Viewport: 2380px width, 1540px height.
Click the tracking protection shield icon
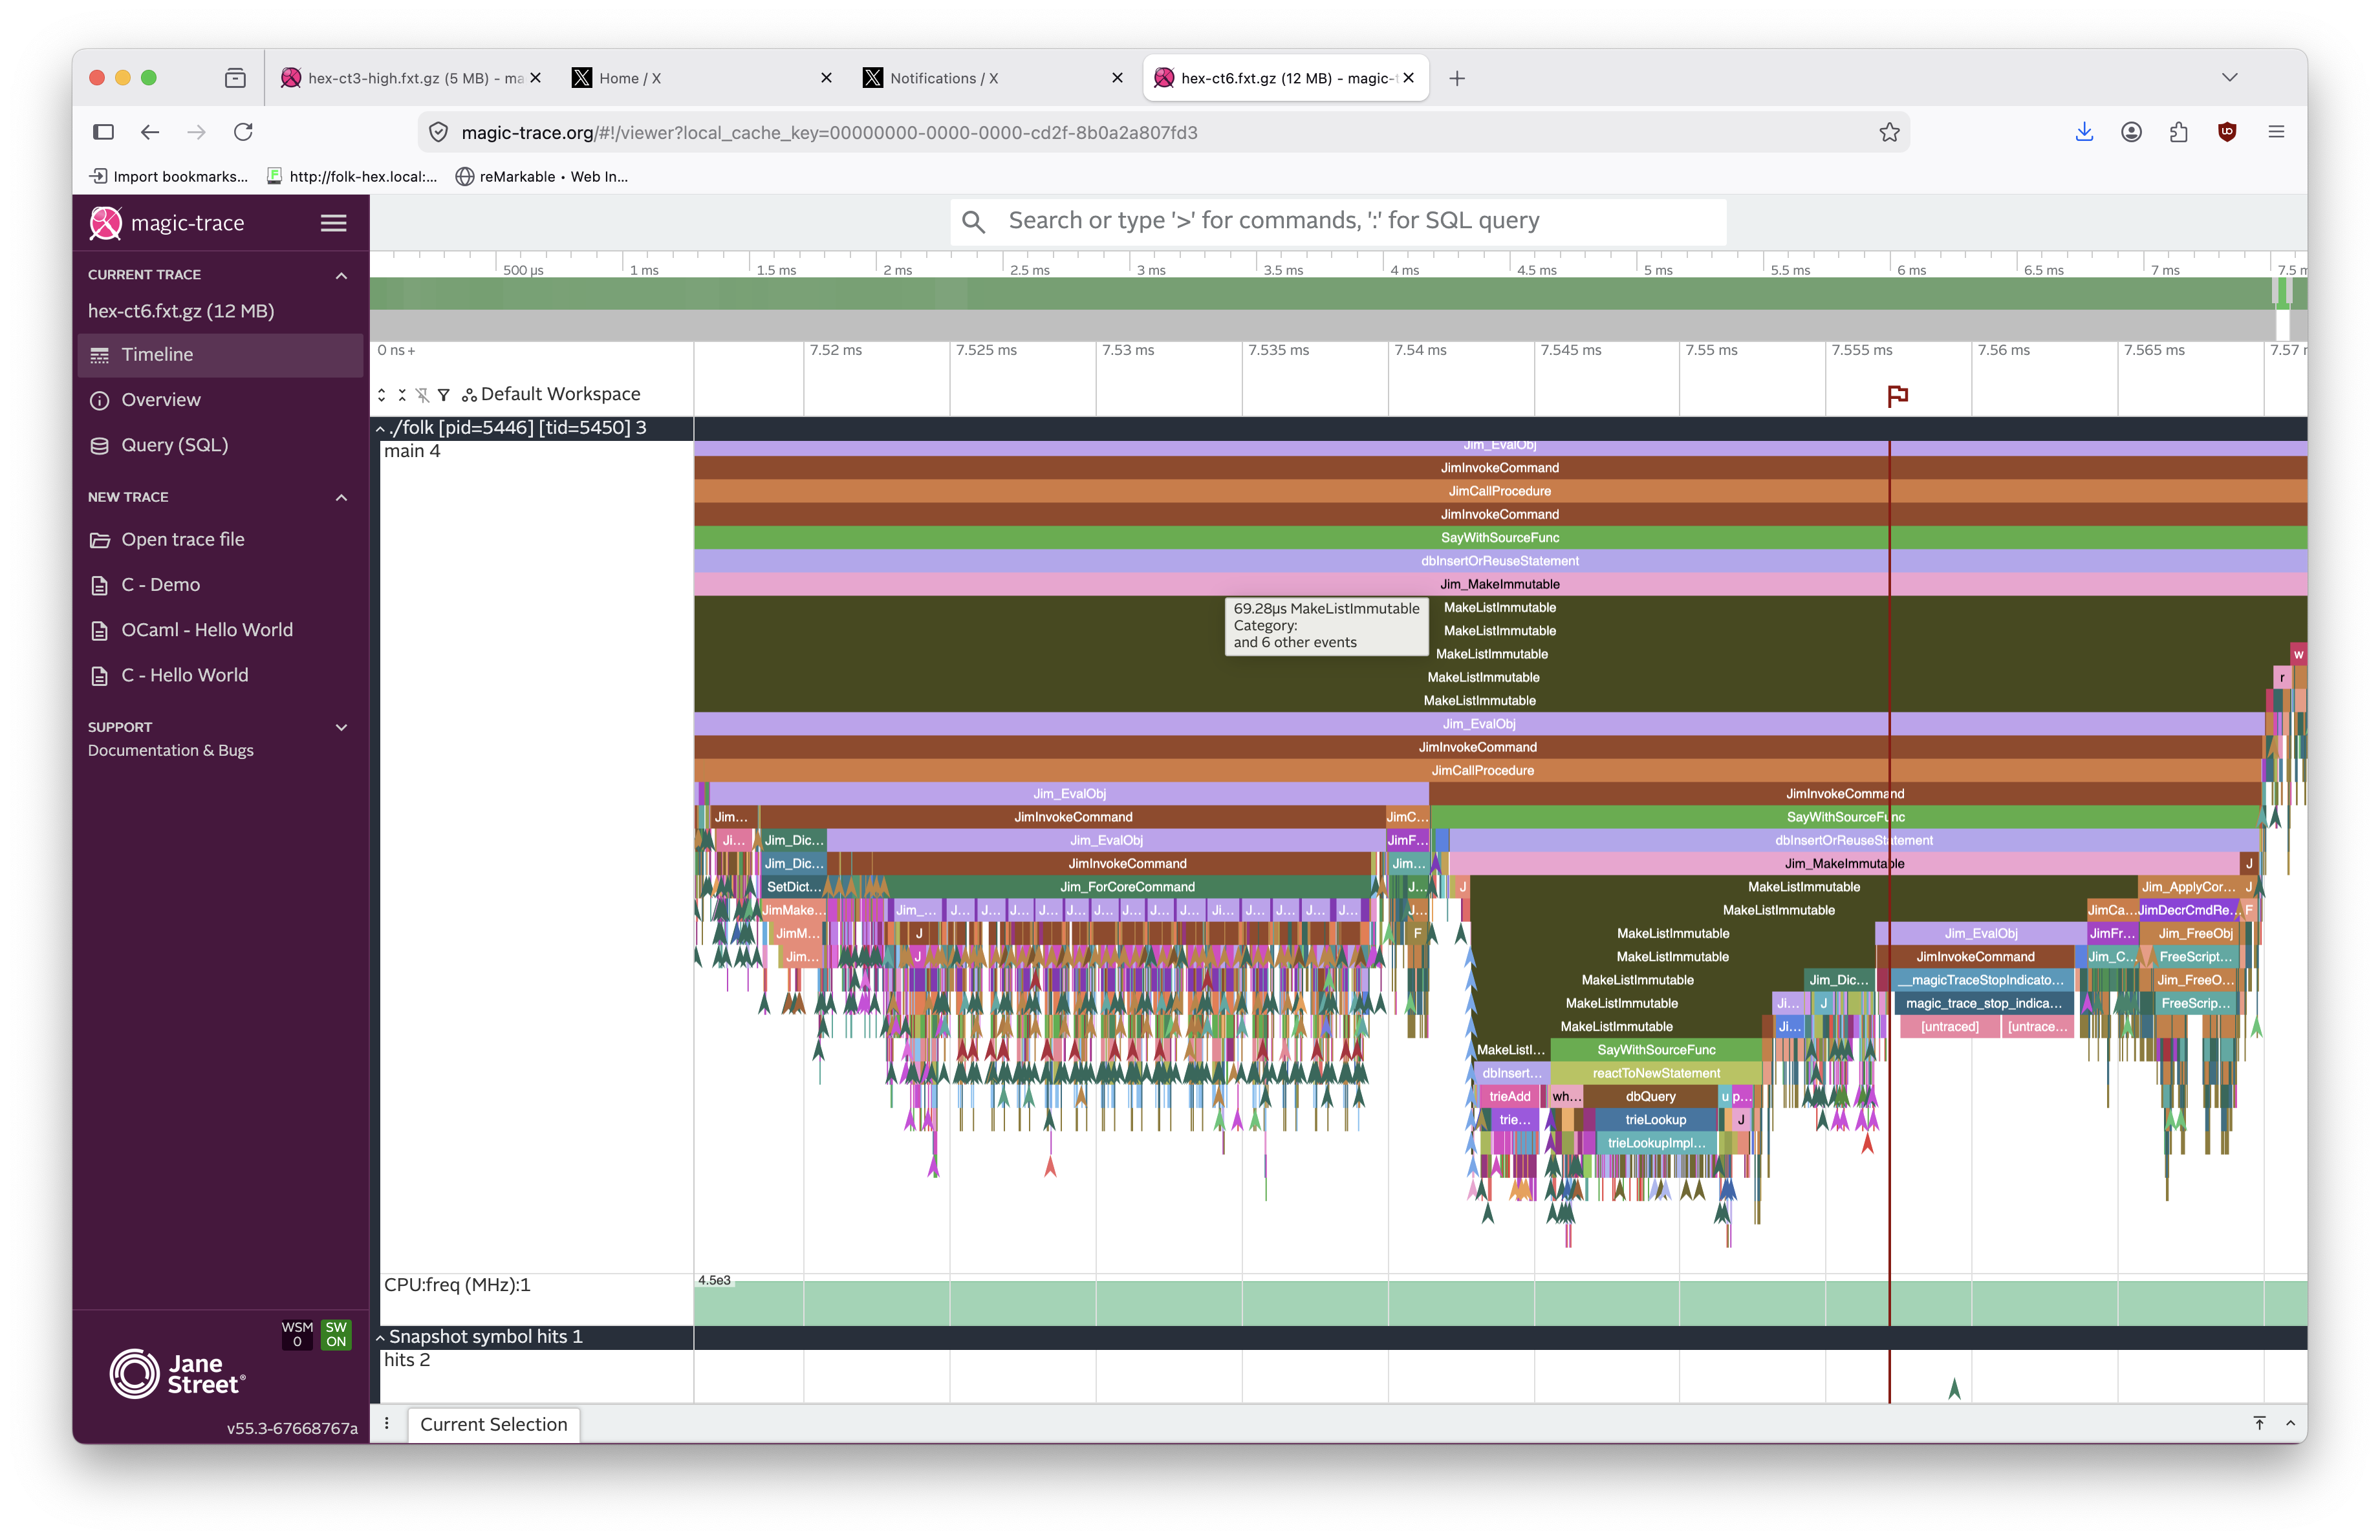pyautogui.click(x=438, y=133)
